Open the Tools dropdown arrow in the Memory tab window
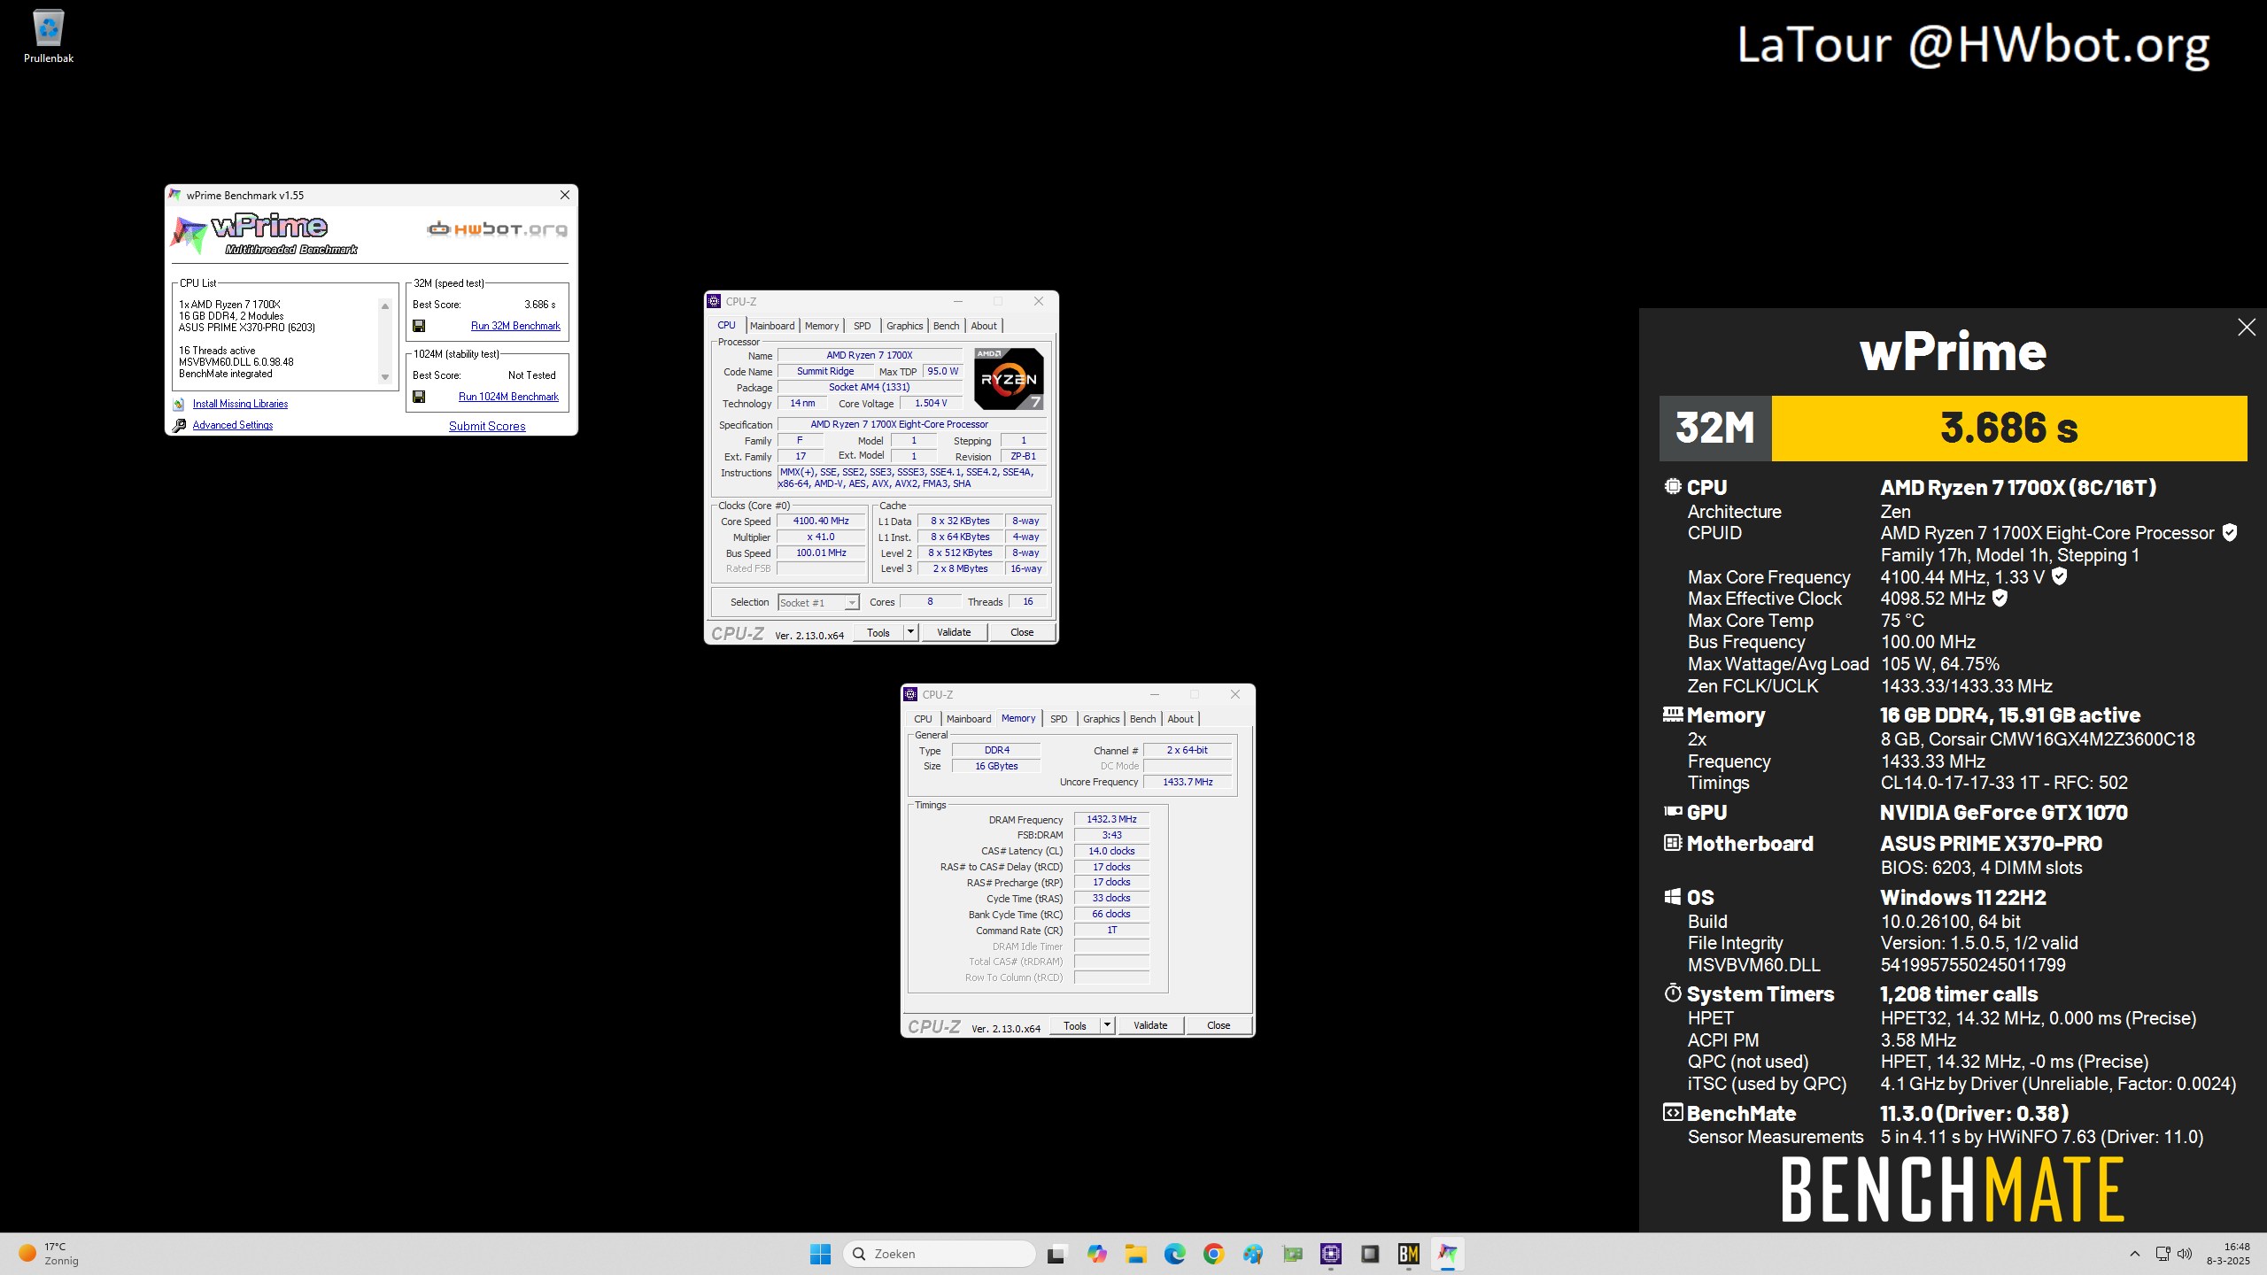The image size is (2267, 1275). coord(1107,1025)
